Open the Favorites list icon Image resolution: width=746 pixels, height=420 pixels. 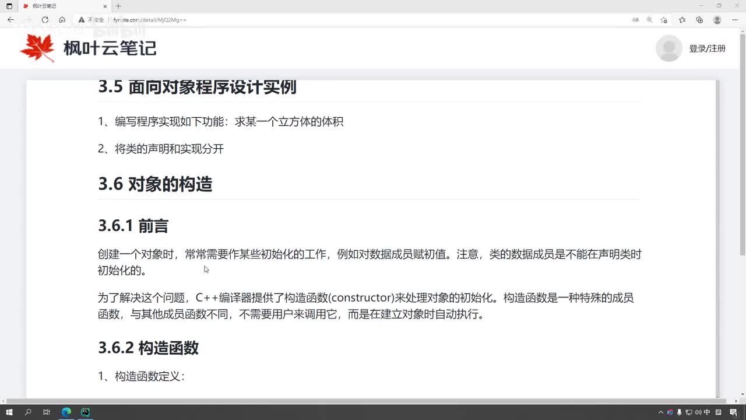[682, 20]
